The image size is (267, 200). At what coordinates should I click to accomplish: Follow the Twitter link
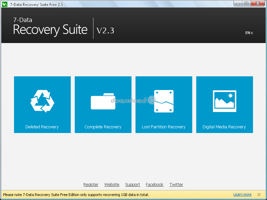pyautogui.click(x=176, y=185)
